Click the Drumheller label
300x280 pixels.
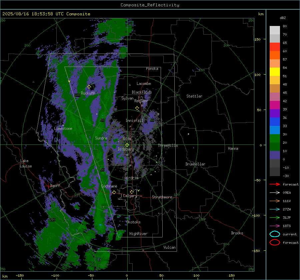[195, 164]
